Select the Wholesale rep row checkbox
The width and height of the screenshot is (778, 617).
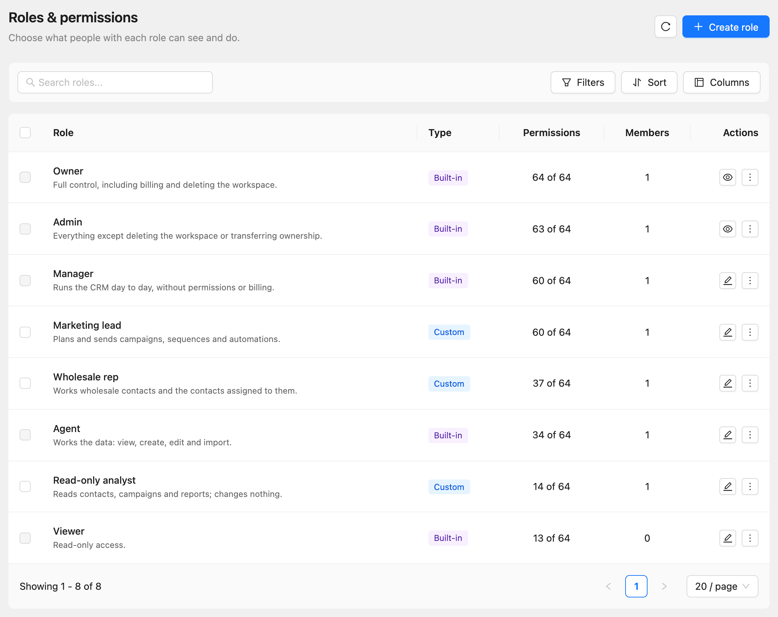click(x=25, y=383)
